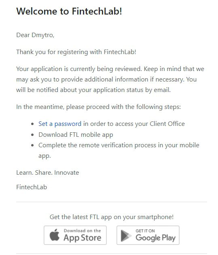Click the 'FintechLab' signature text

(32, 187)
